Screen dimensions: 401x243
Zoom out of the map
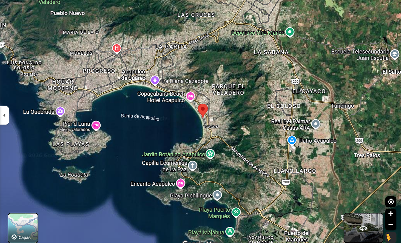(x=391, y=225)
